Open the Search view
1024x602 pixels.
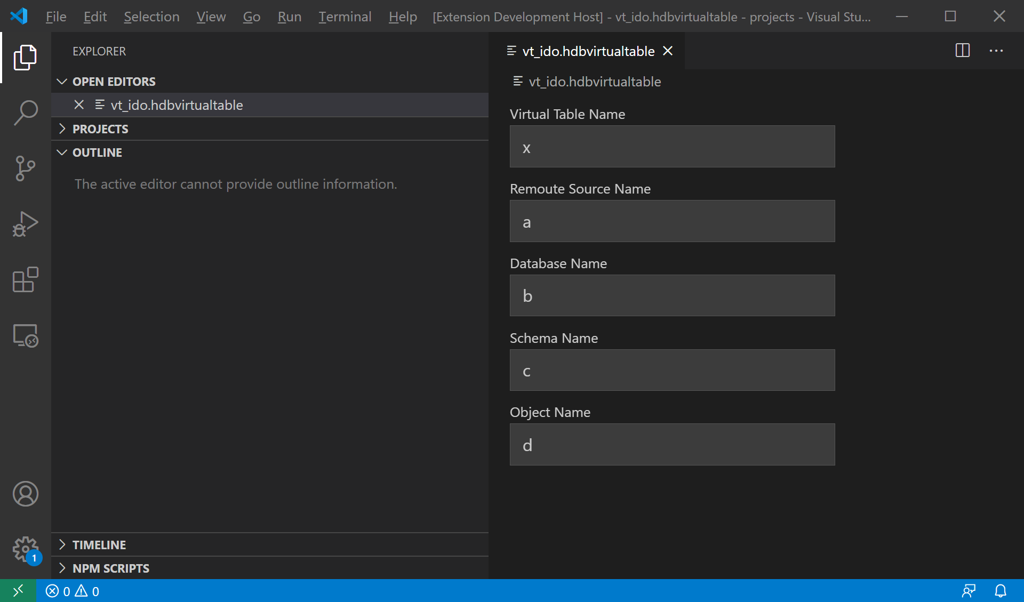pos(25,112)
